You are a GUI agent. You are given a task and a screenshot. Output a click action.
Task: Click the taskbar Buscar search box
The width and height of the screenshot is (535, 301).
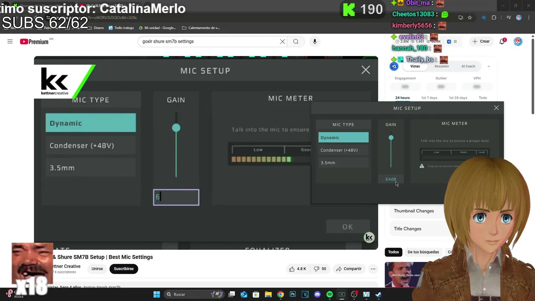pyautogui.click(x=195, y=294)
